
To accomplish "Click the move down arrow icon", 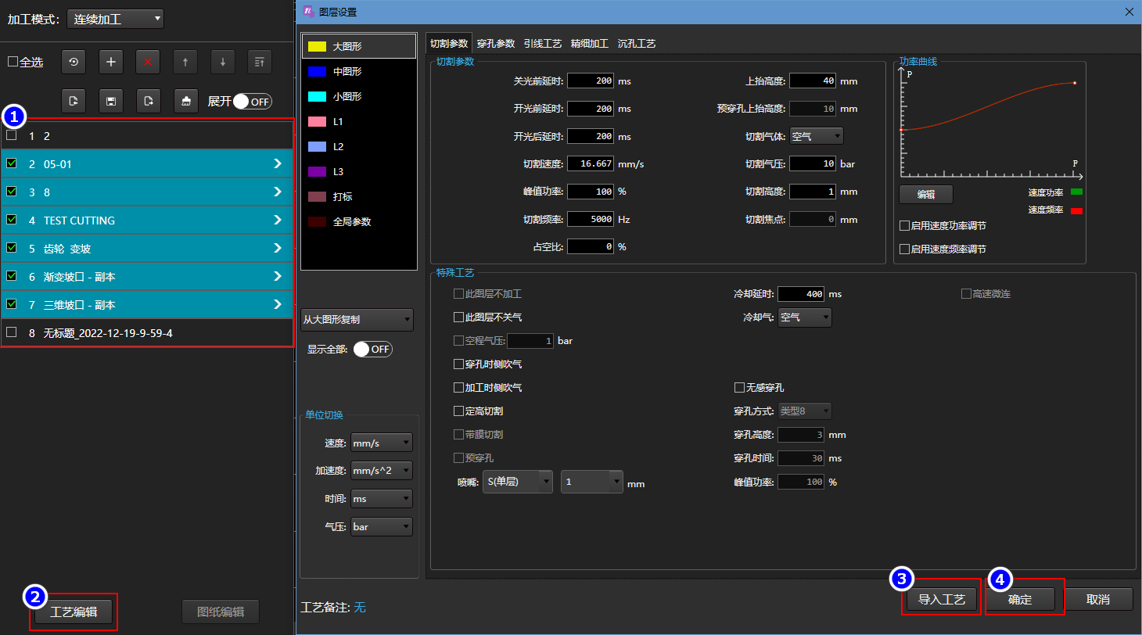I will 223,62.
